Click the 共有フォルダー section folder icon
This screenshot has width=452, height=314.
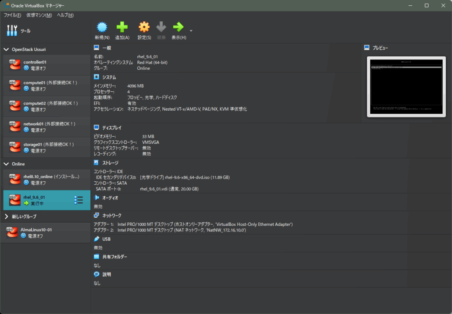click(x=96, y=256)
